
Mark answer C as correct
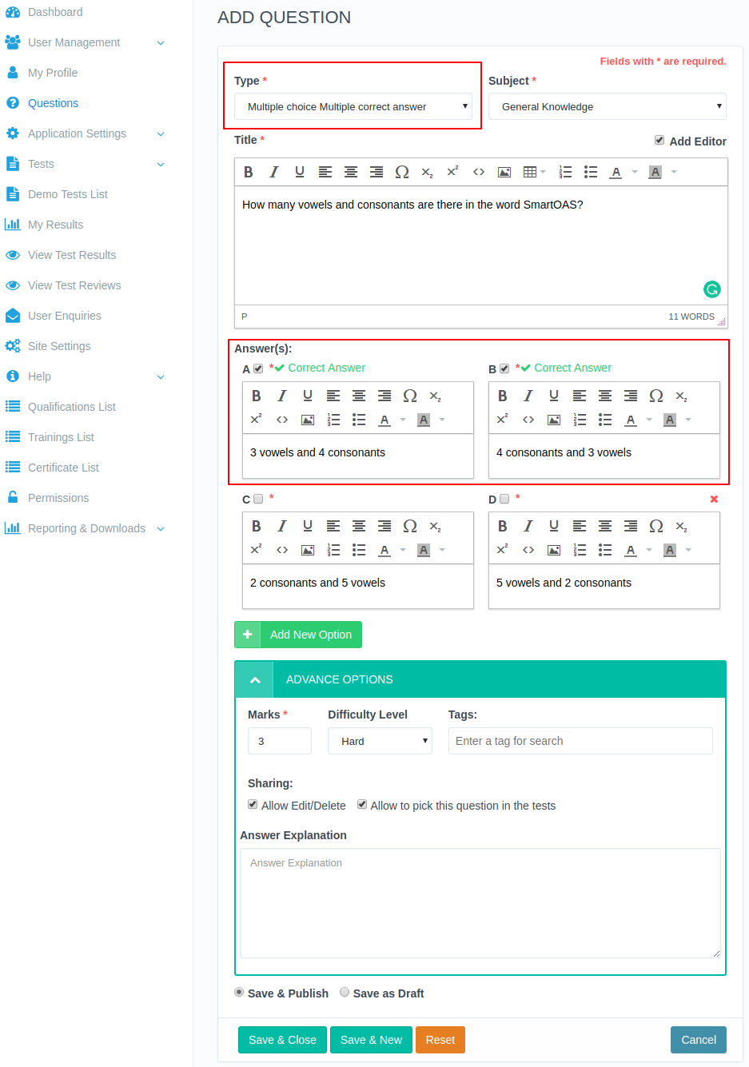tap(258, 499)
